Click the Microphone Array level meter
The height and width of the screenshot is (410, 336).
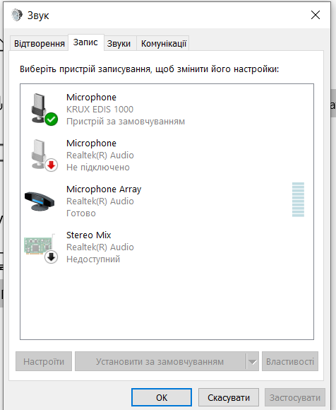[298, 199]
